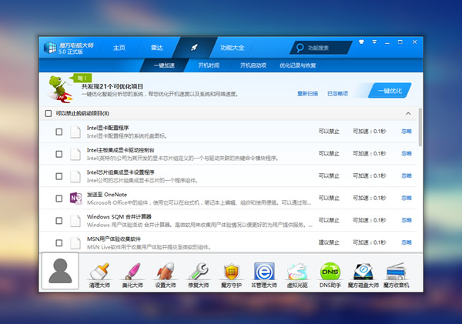
Task: Select all via 可以禁止的启动项目 checkbox
Action: coord(49,113)
